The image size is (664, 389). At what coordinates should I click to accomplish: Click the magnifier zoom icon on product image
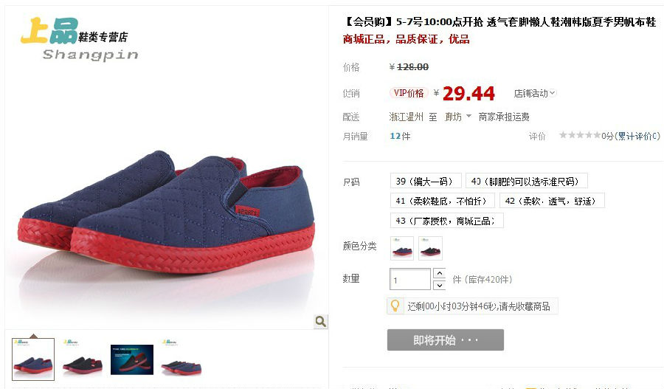pyautogui.click(x=321, y=322)
